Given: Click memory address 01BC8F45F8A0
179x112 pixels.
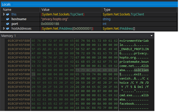Looking at the screenshot, I should 19,49.
